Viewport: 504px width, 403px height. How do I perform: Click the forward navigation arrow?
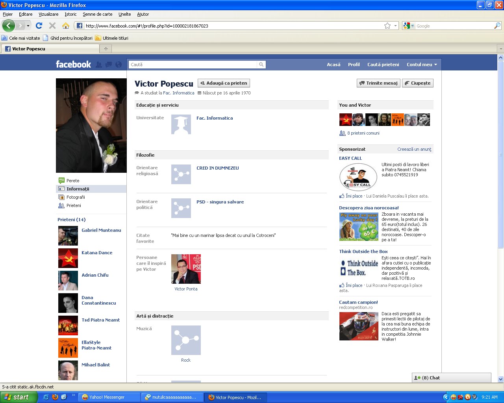(x=20, y=26)
